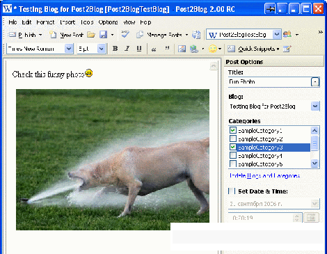Open the View menu
Viewport: 327px width, 254px height.
point(129,22)
